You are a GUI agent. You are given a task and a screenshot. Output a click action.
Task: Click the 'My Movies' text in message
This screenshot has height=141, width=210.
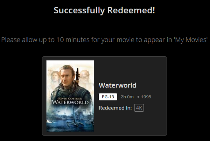(191, 39)
